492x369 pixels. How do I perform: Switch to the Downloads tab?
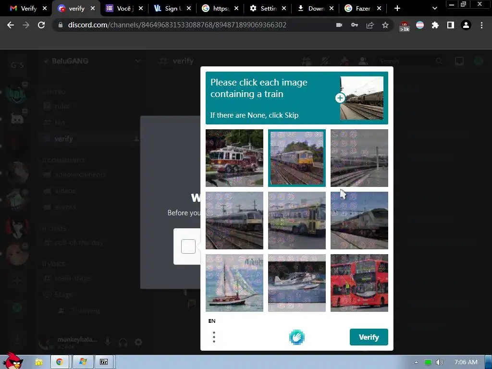pos(312,9)
